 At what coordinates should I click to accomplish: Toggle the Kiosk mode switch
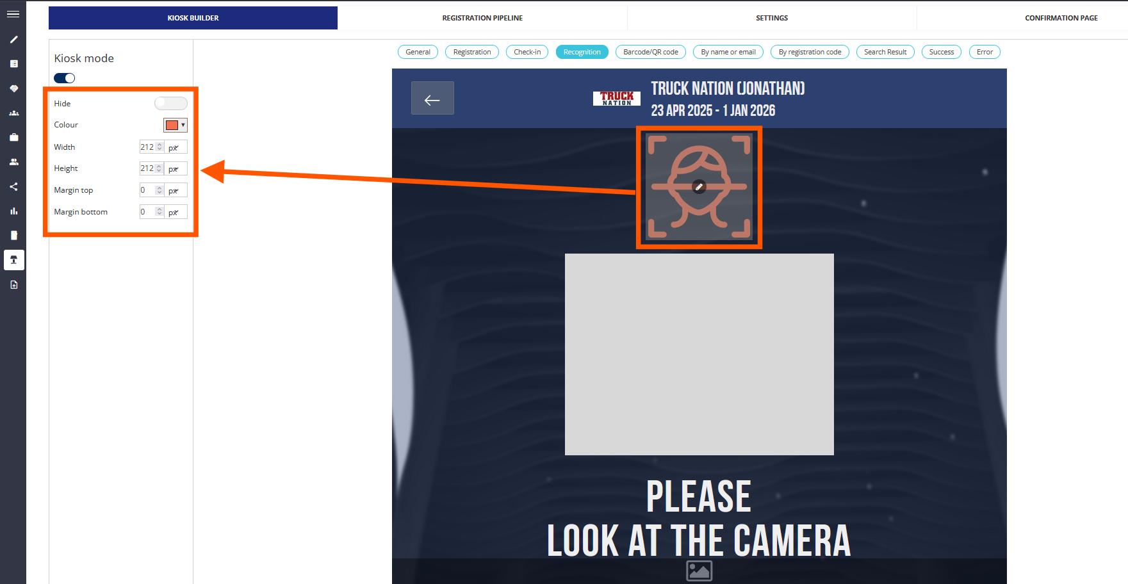[65, 78]
